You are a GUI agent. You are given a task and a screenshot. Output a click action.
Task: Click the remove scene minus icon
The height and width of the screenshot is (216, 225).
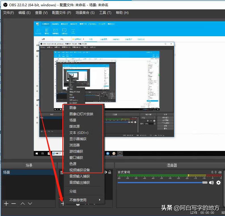(14, 204)
